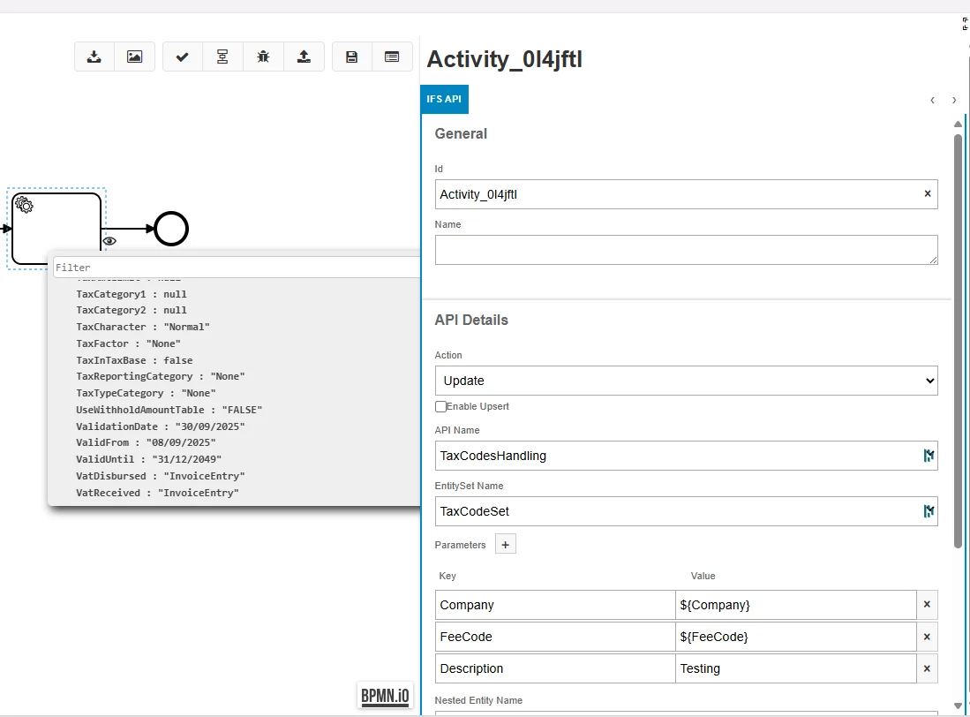
Task: Clear the Id field with the x icon
Action: (x=928, y=193)
